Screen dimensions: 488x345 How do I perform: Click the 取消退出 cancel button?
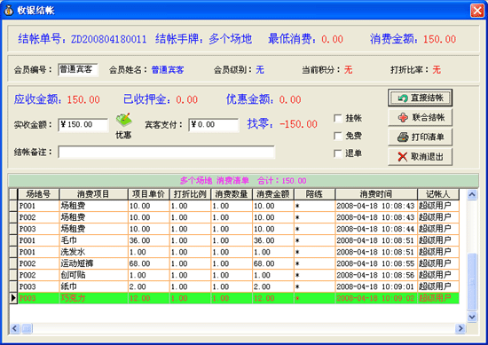tap(420, 156)
